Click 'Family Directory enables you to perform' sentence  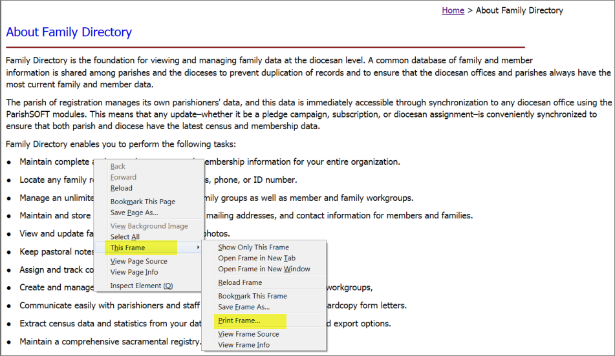pos(121,144)
